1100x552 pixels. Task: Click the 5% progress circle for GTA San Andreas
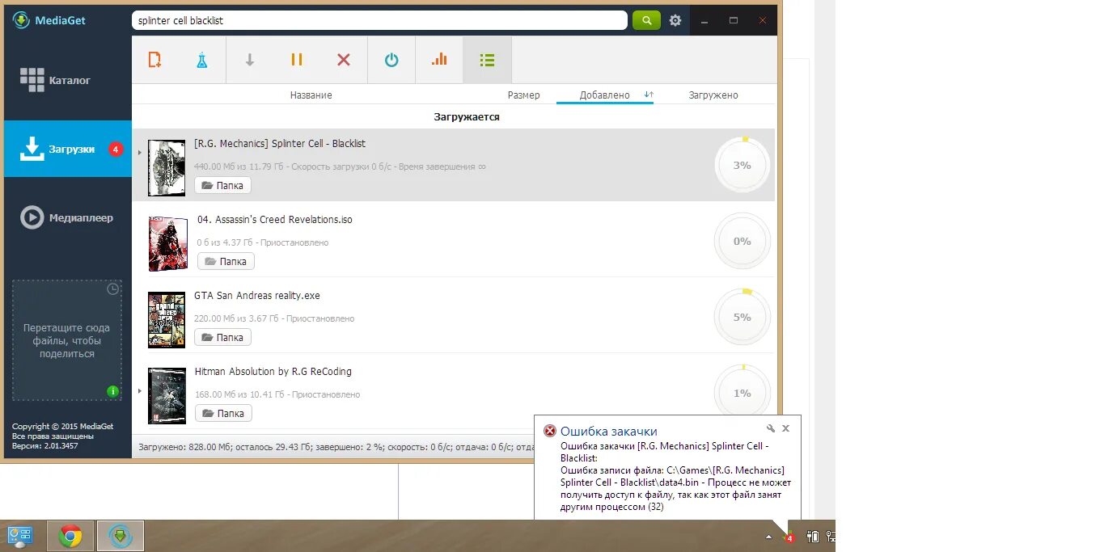pyautogui.click(x=742, y=317)
